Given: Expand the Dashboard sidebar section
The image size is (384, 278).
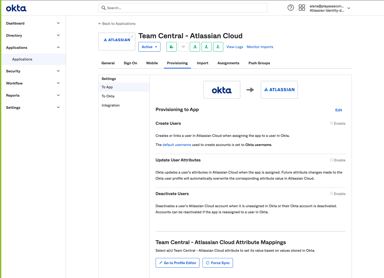Looking at the screenshot, I should 33,23.
